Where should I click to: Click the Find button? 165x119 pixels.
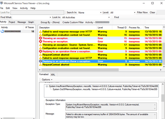(117, 17)
